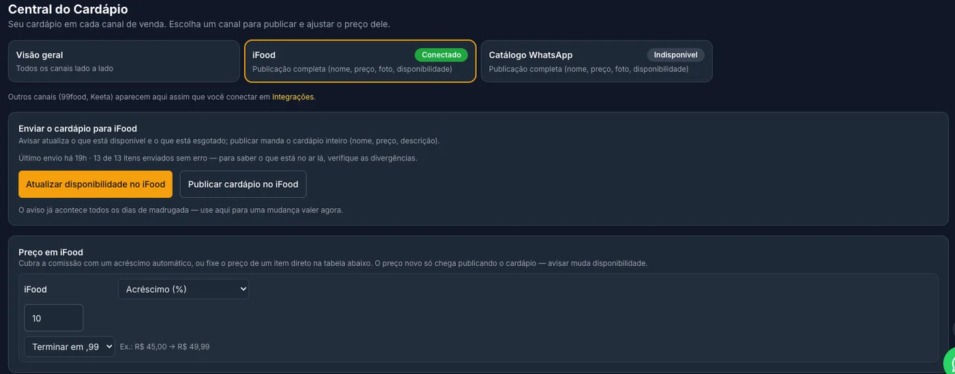The image size is (955, 374).
Task: Click Publicar cardápio no iFood button
Action: click(x=243, y=184)
